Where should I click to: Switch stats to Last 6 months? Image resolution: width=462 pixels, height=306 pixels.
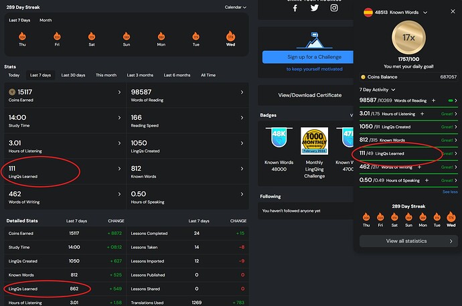pyautogui.click(x=177, y=75)
